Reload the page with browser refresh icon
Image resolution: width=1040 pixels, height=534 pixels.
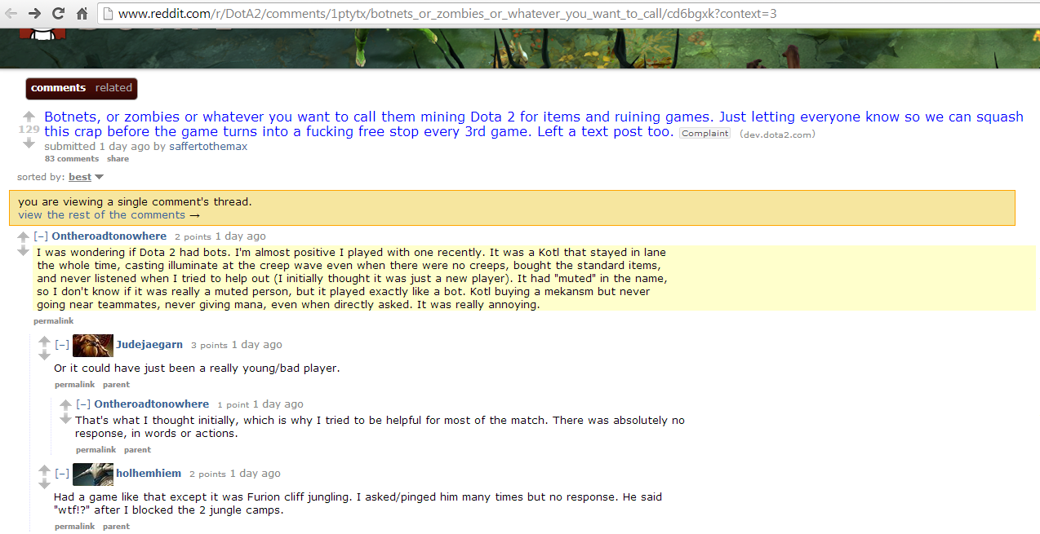(x=58, y=13)
